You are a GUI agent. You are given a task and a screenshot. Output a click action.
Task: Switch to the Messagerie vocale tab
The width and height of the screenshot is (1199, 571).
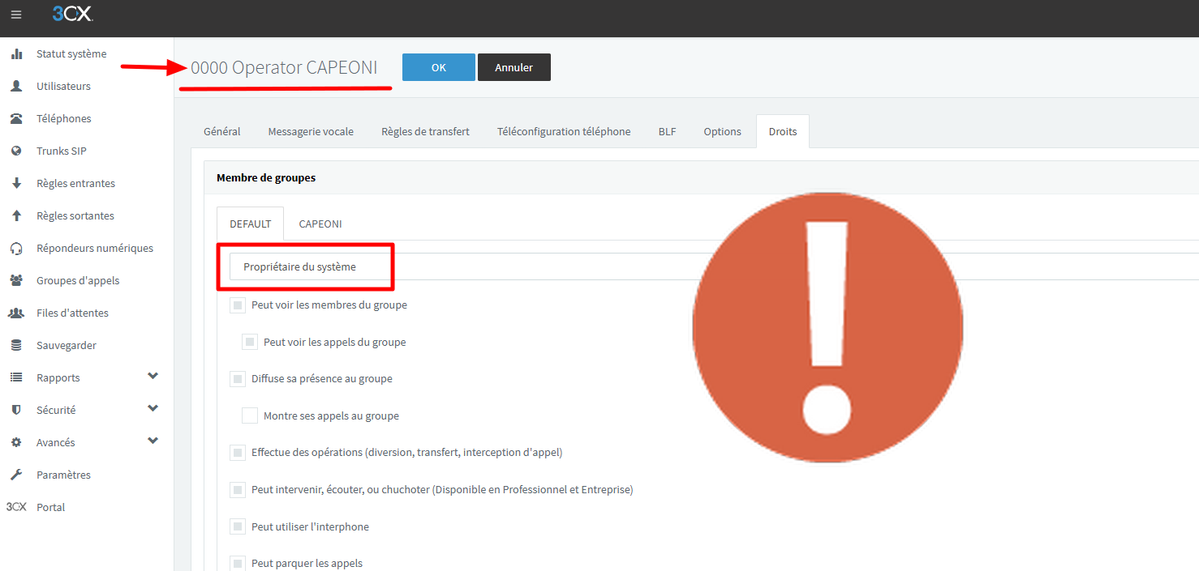click(x=311, y=131)
